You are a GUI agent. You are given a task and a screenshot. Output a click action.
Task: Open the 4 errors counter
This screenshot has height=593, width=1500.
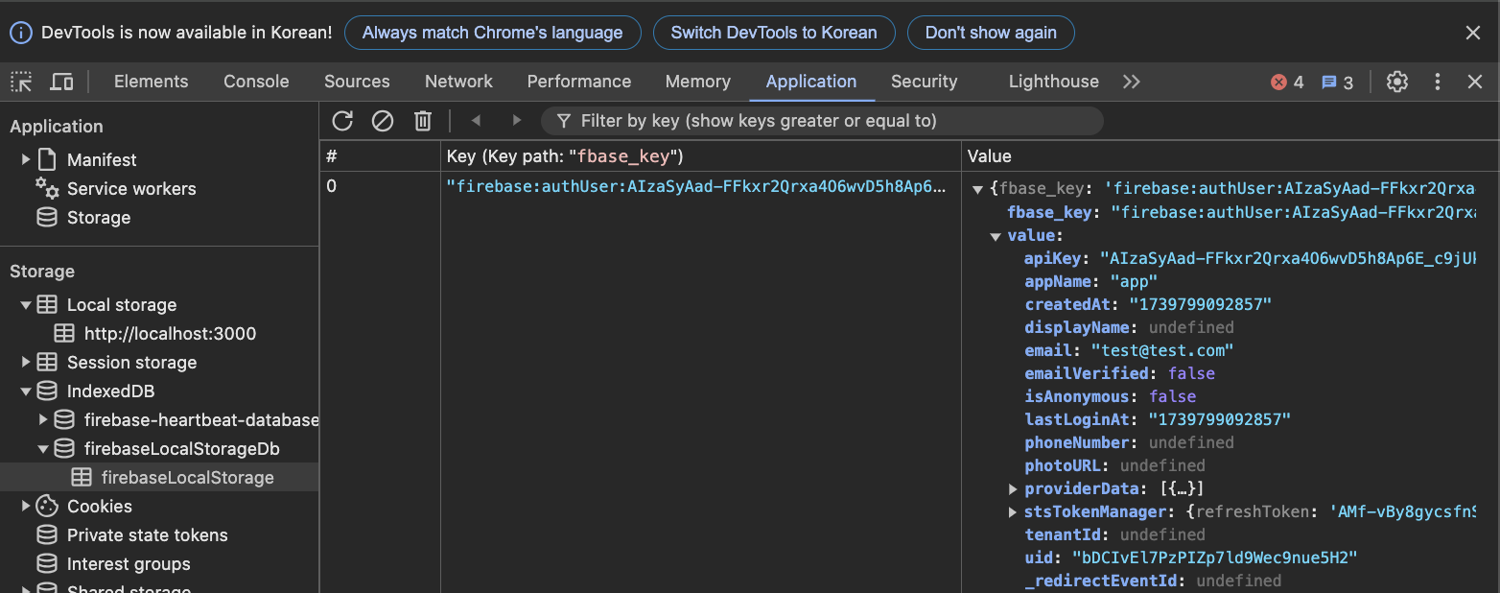(x=1287, y=83)
